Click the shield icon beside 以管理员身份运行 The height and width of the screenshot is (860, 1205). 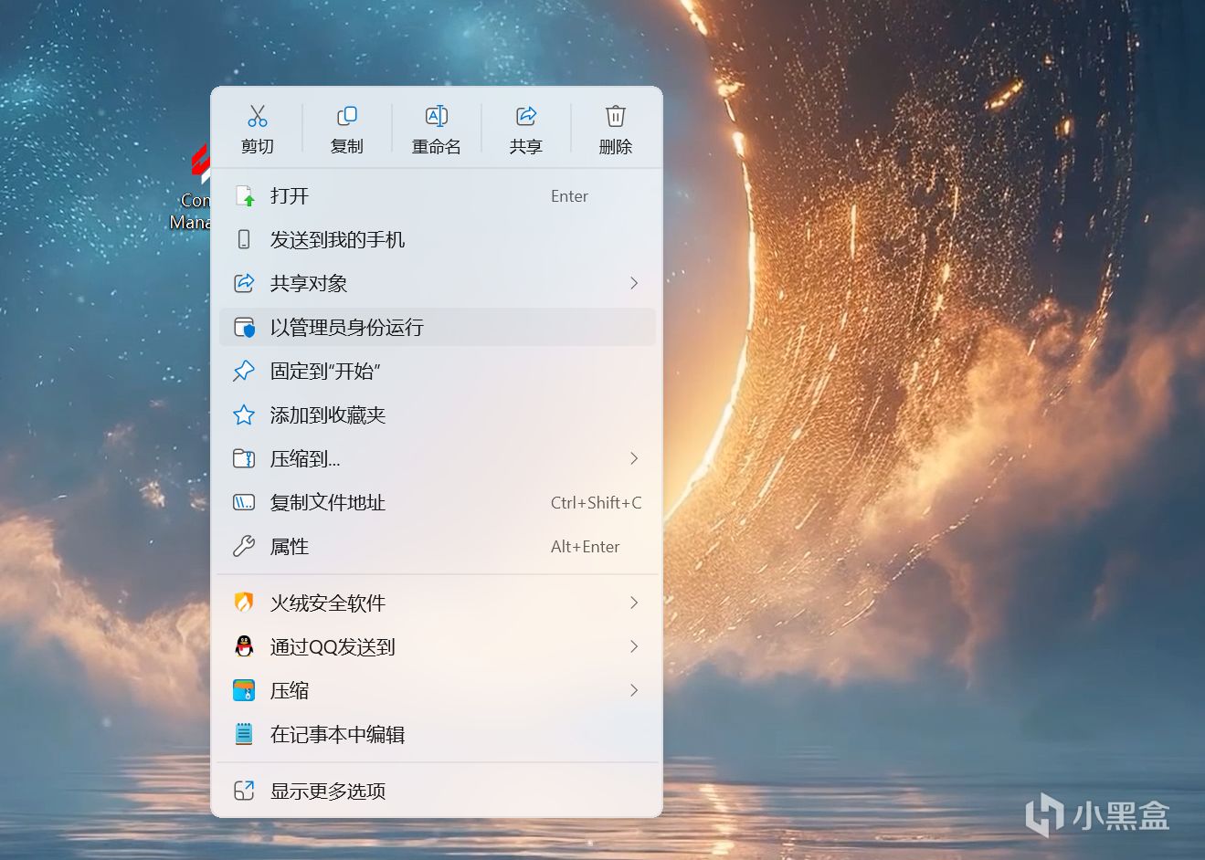[244, 327]
